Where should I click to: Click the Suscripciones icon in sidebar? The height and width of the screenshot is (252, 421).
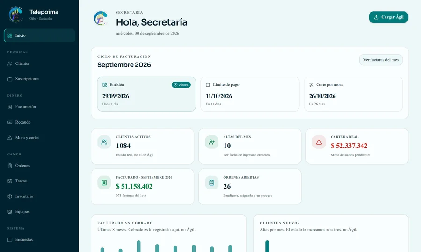[10, 79]
